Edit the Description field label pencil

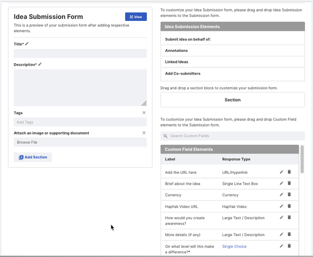click(40, 64)
